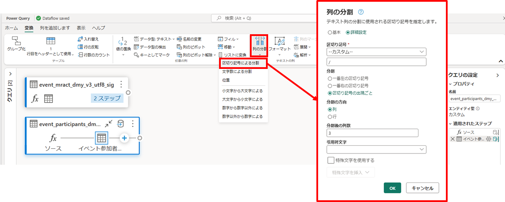Click the data destination icon on event_participants card

pyautogui.click(x=120, y=124)
